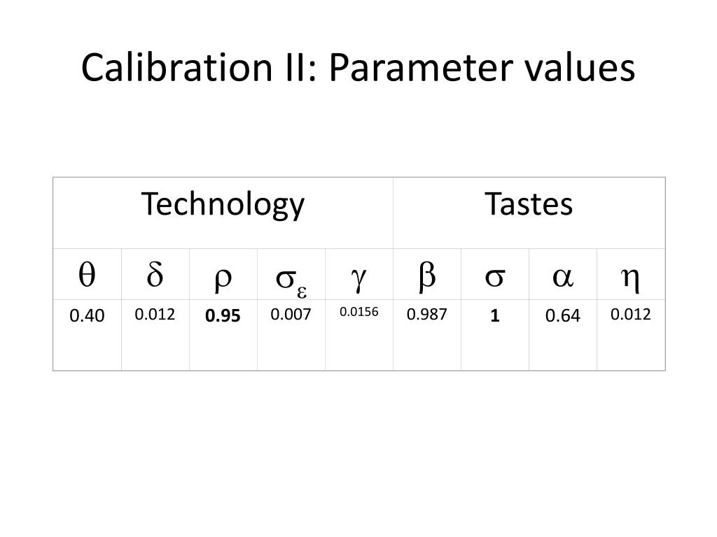717x537 pixels.
Task: Click the slide title 'Calibration II: Parameter values'
Action: 358,69
